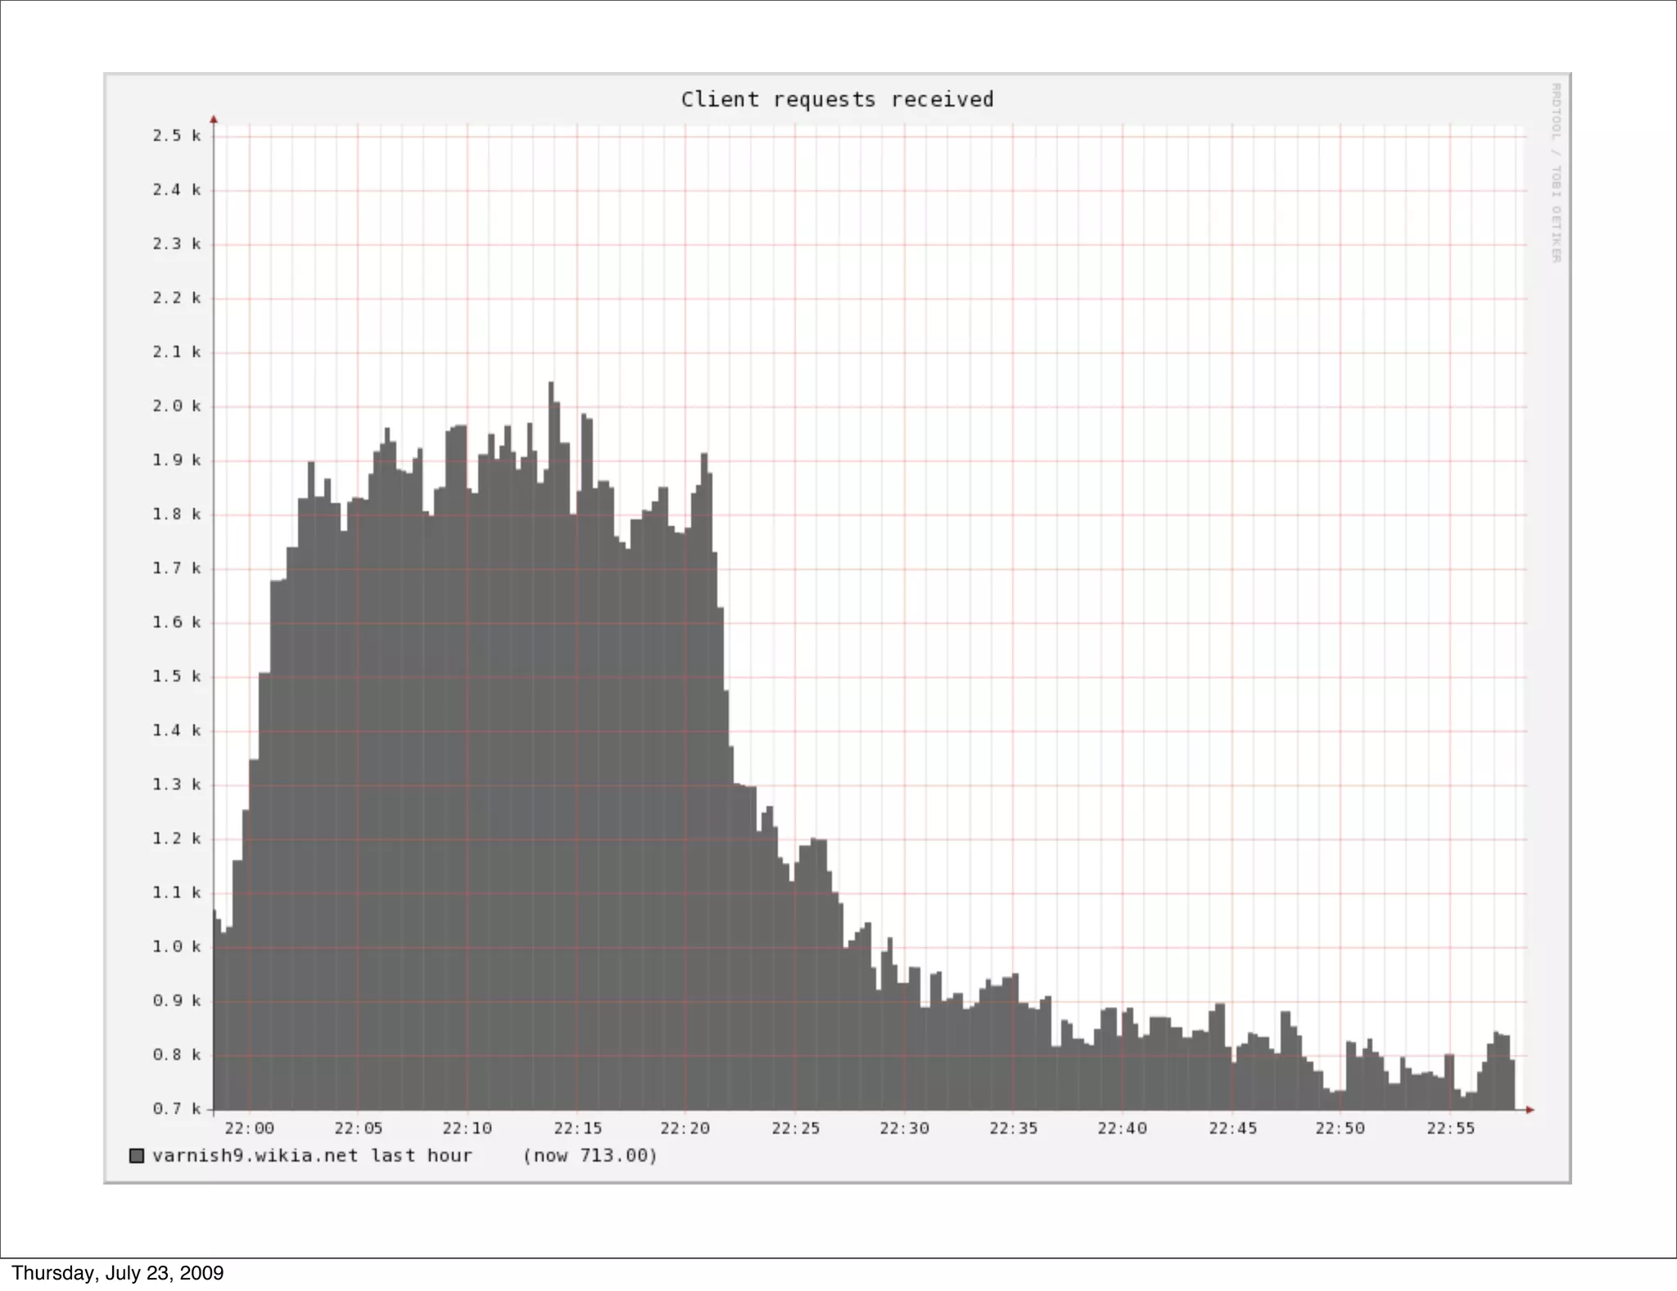Click the 22:55 time axis label
This screenshot has height=1291, width=1677.
(x=1450, y=1129)
